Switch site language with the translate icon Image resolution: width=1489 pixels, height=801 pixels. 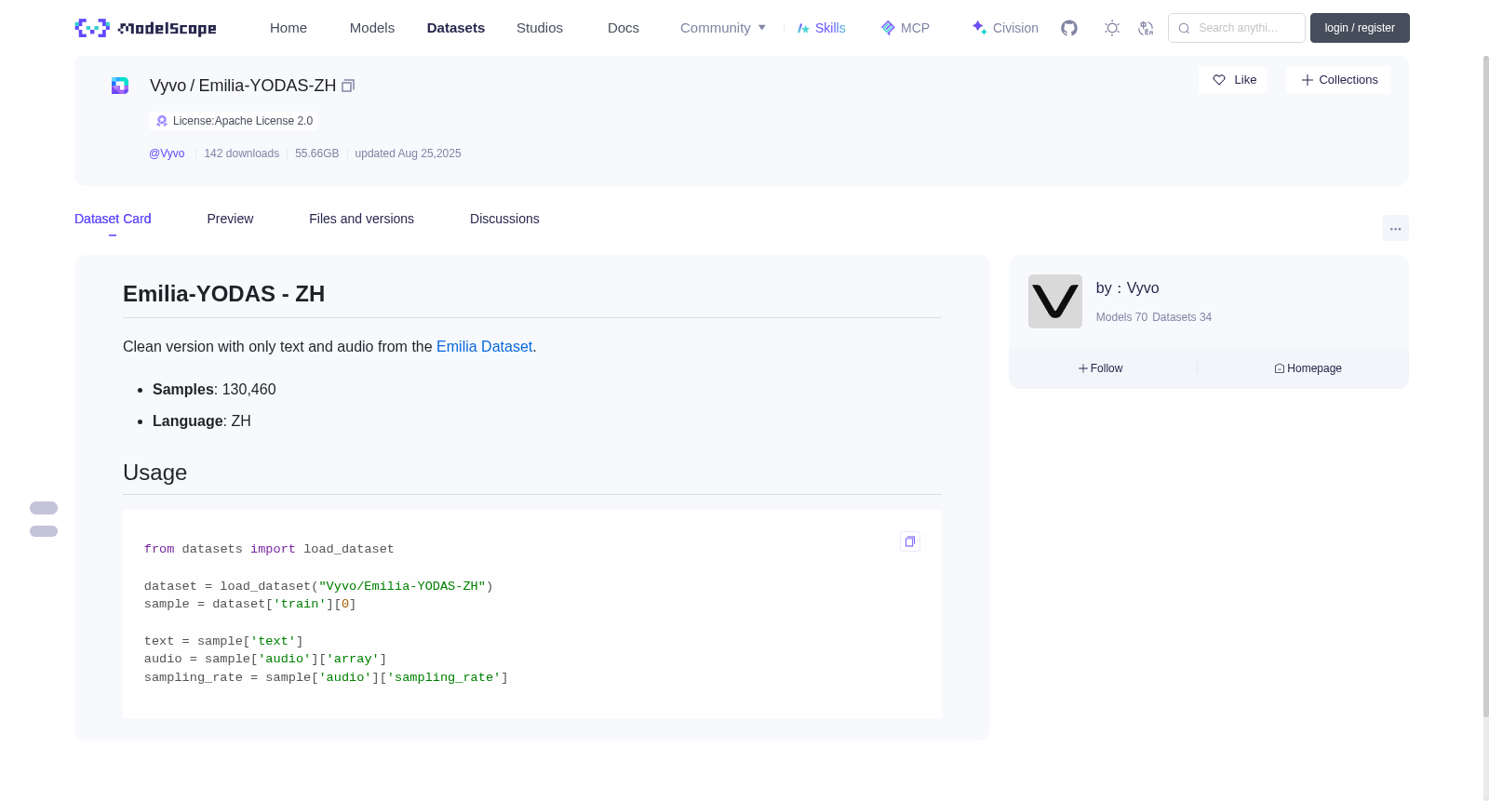coord(1146,28)
